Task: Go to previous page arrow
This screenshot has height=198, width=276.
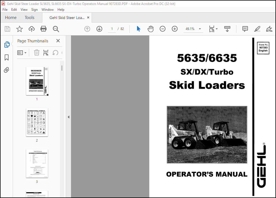Action: coord(87,29)
